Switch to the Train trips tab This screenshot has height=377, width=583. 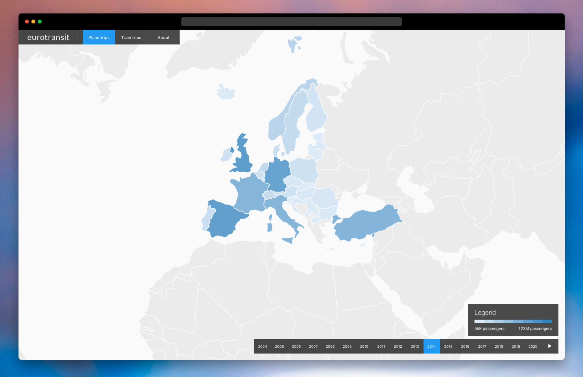[x=131, y=37]
